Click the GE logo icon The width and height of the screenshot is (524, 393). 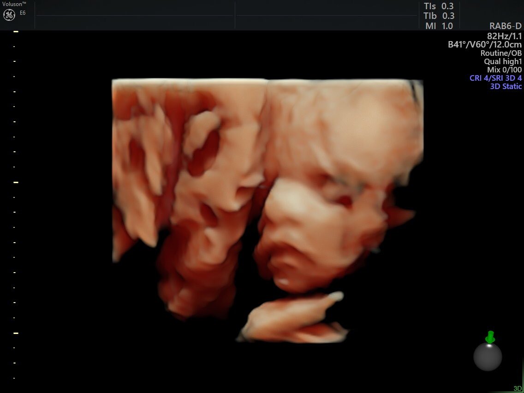9,14
